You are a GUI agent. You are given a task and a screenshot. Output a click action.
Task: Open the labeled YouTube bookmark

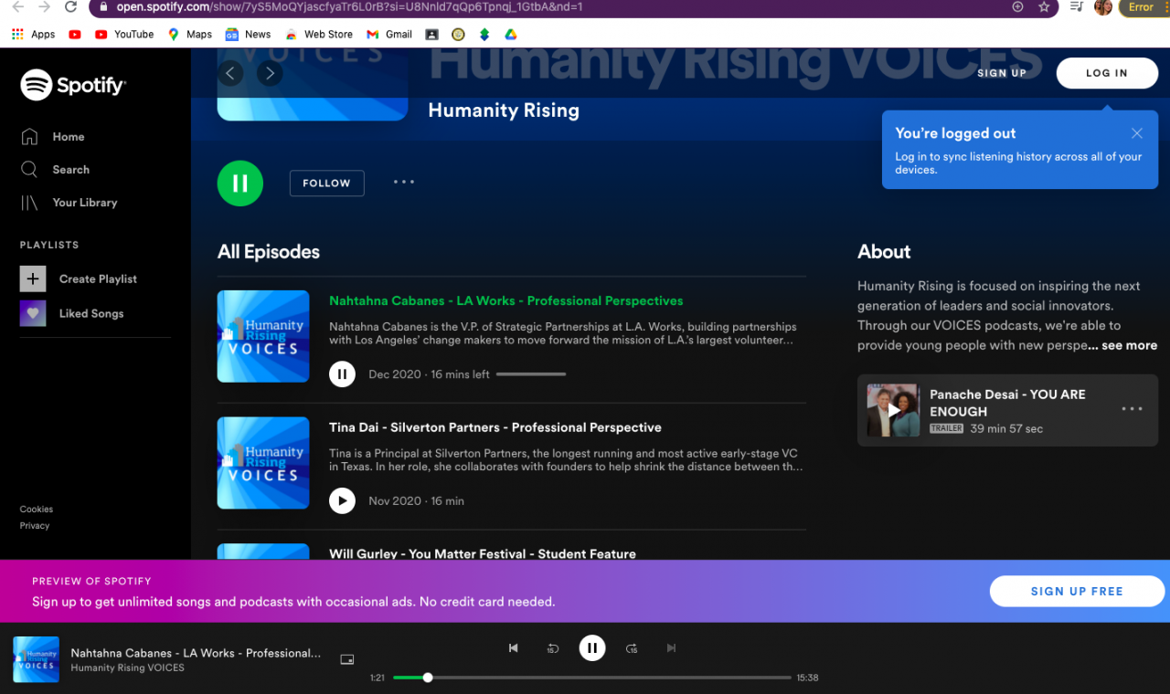point(124,35)
